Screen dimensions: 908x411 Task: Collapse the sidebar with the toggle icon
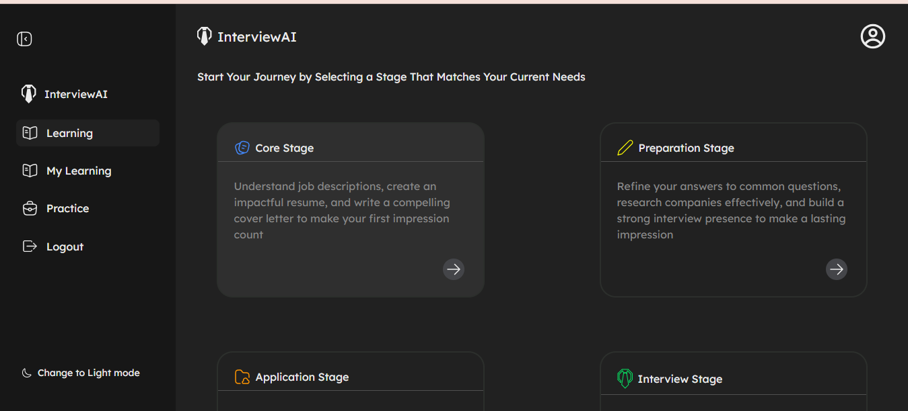pos(24,39)
